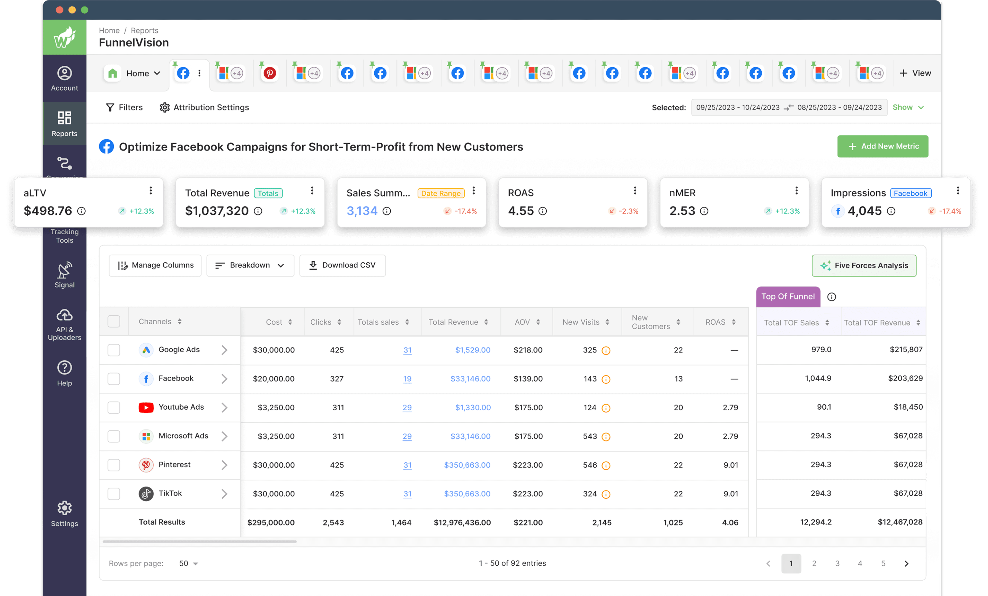Run the Five Forces Analysis

[864, 265]
